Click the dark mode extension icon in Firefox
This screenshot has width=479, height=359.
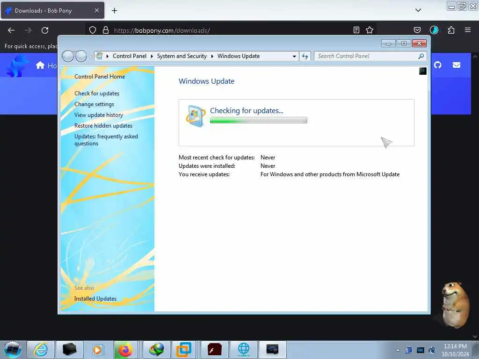434,30
